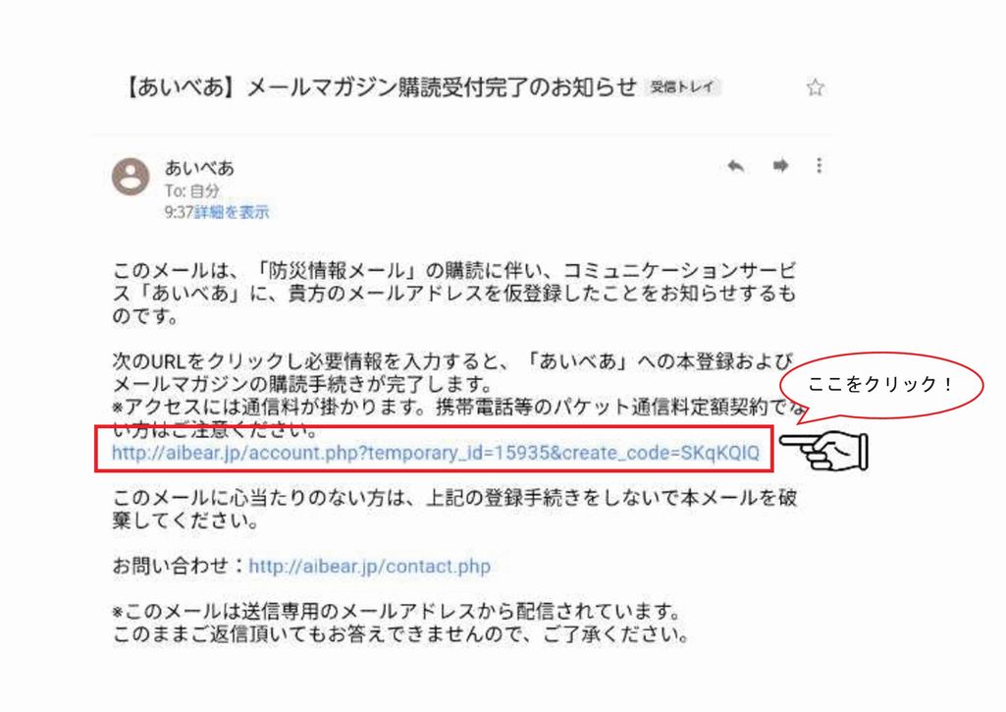Click the email subject メールマガジン購読受付完了のお知らせ

coord(442,86)
